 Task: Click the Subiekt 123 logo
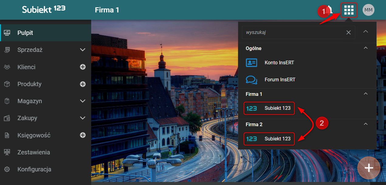pos(44,9)
